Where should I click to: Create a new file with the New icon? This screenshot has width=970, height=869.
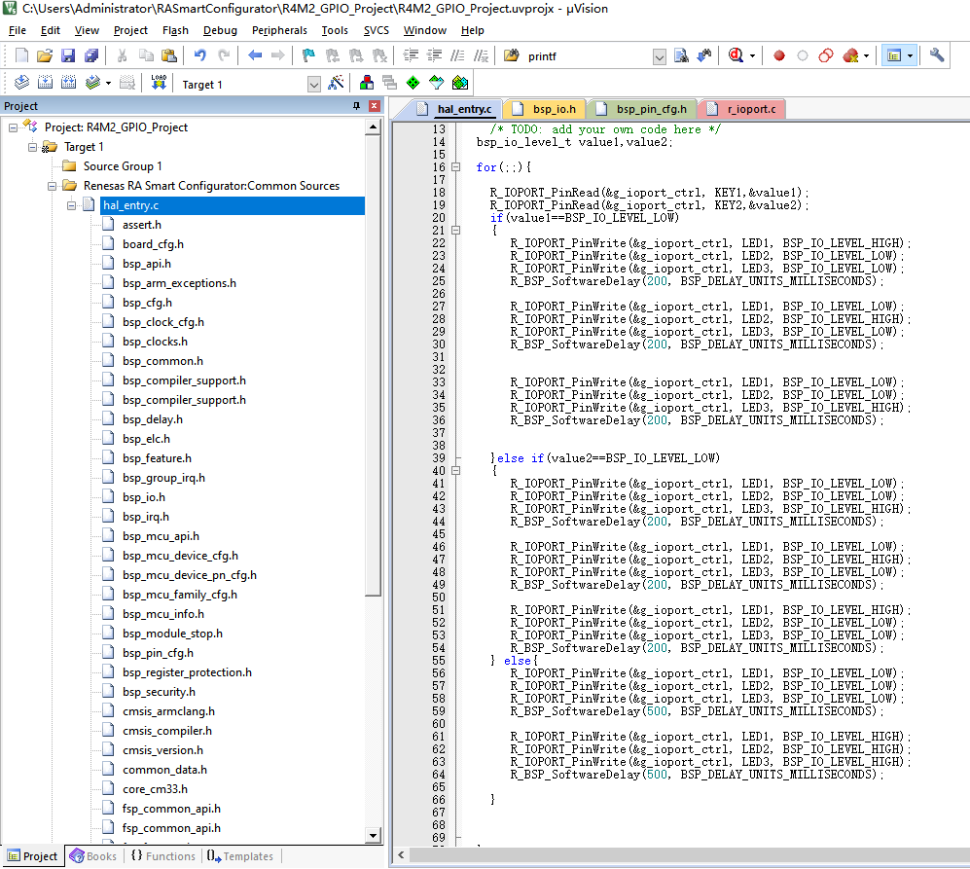pos(21,55)
